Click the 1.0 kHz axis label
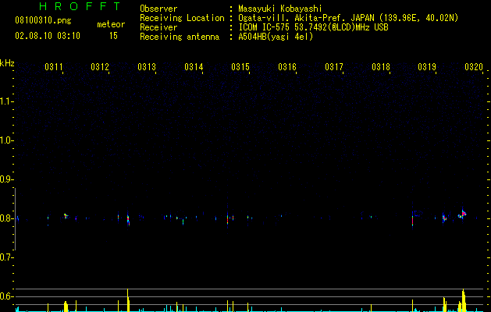Screen dimensions: 491x312 (6, 140)
